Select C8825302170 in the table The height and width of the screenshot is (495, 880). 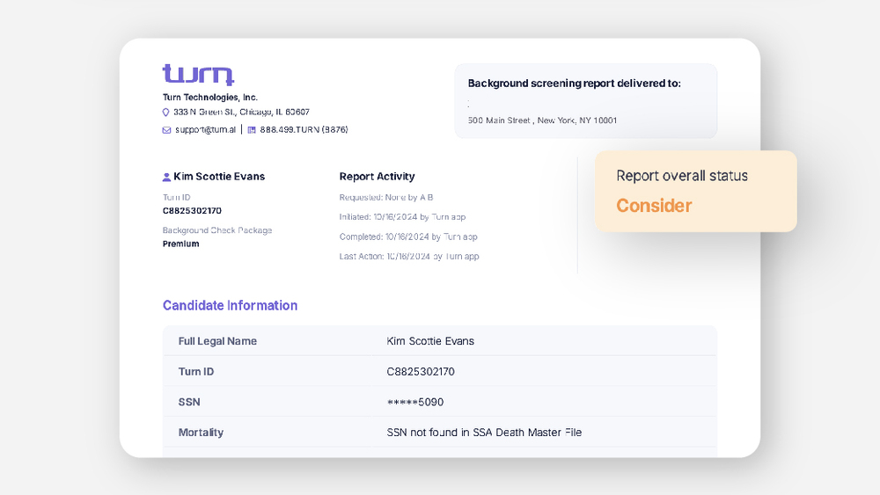click(421, 372)
